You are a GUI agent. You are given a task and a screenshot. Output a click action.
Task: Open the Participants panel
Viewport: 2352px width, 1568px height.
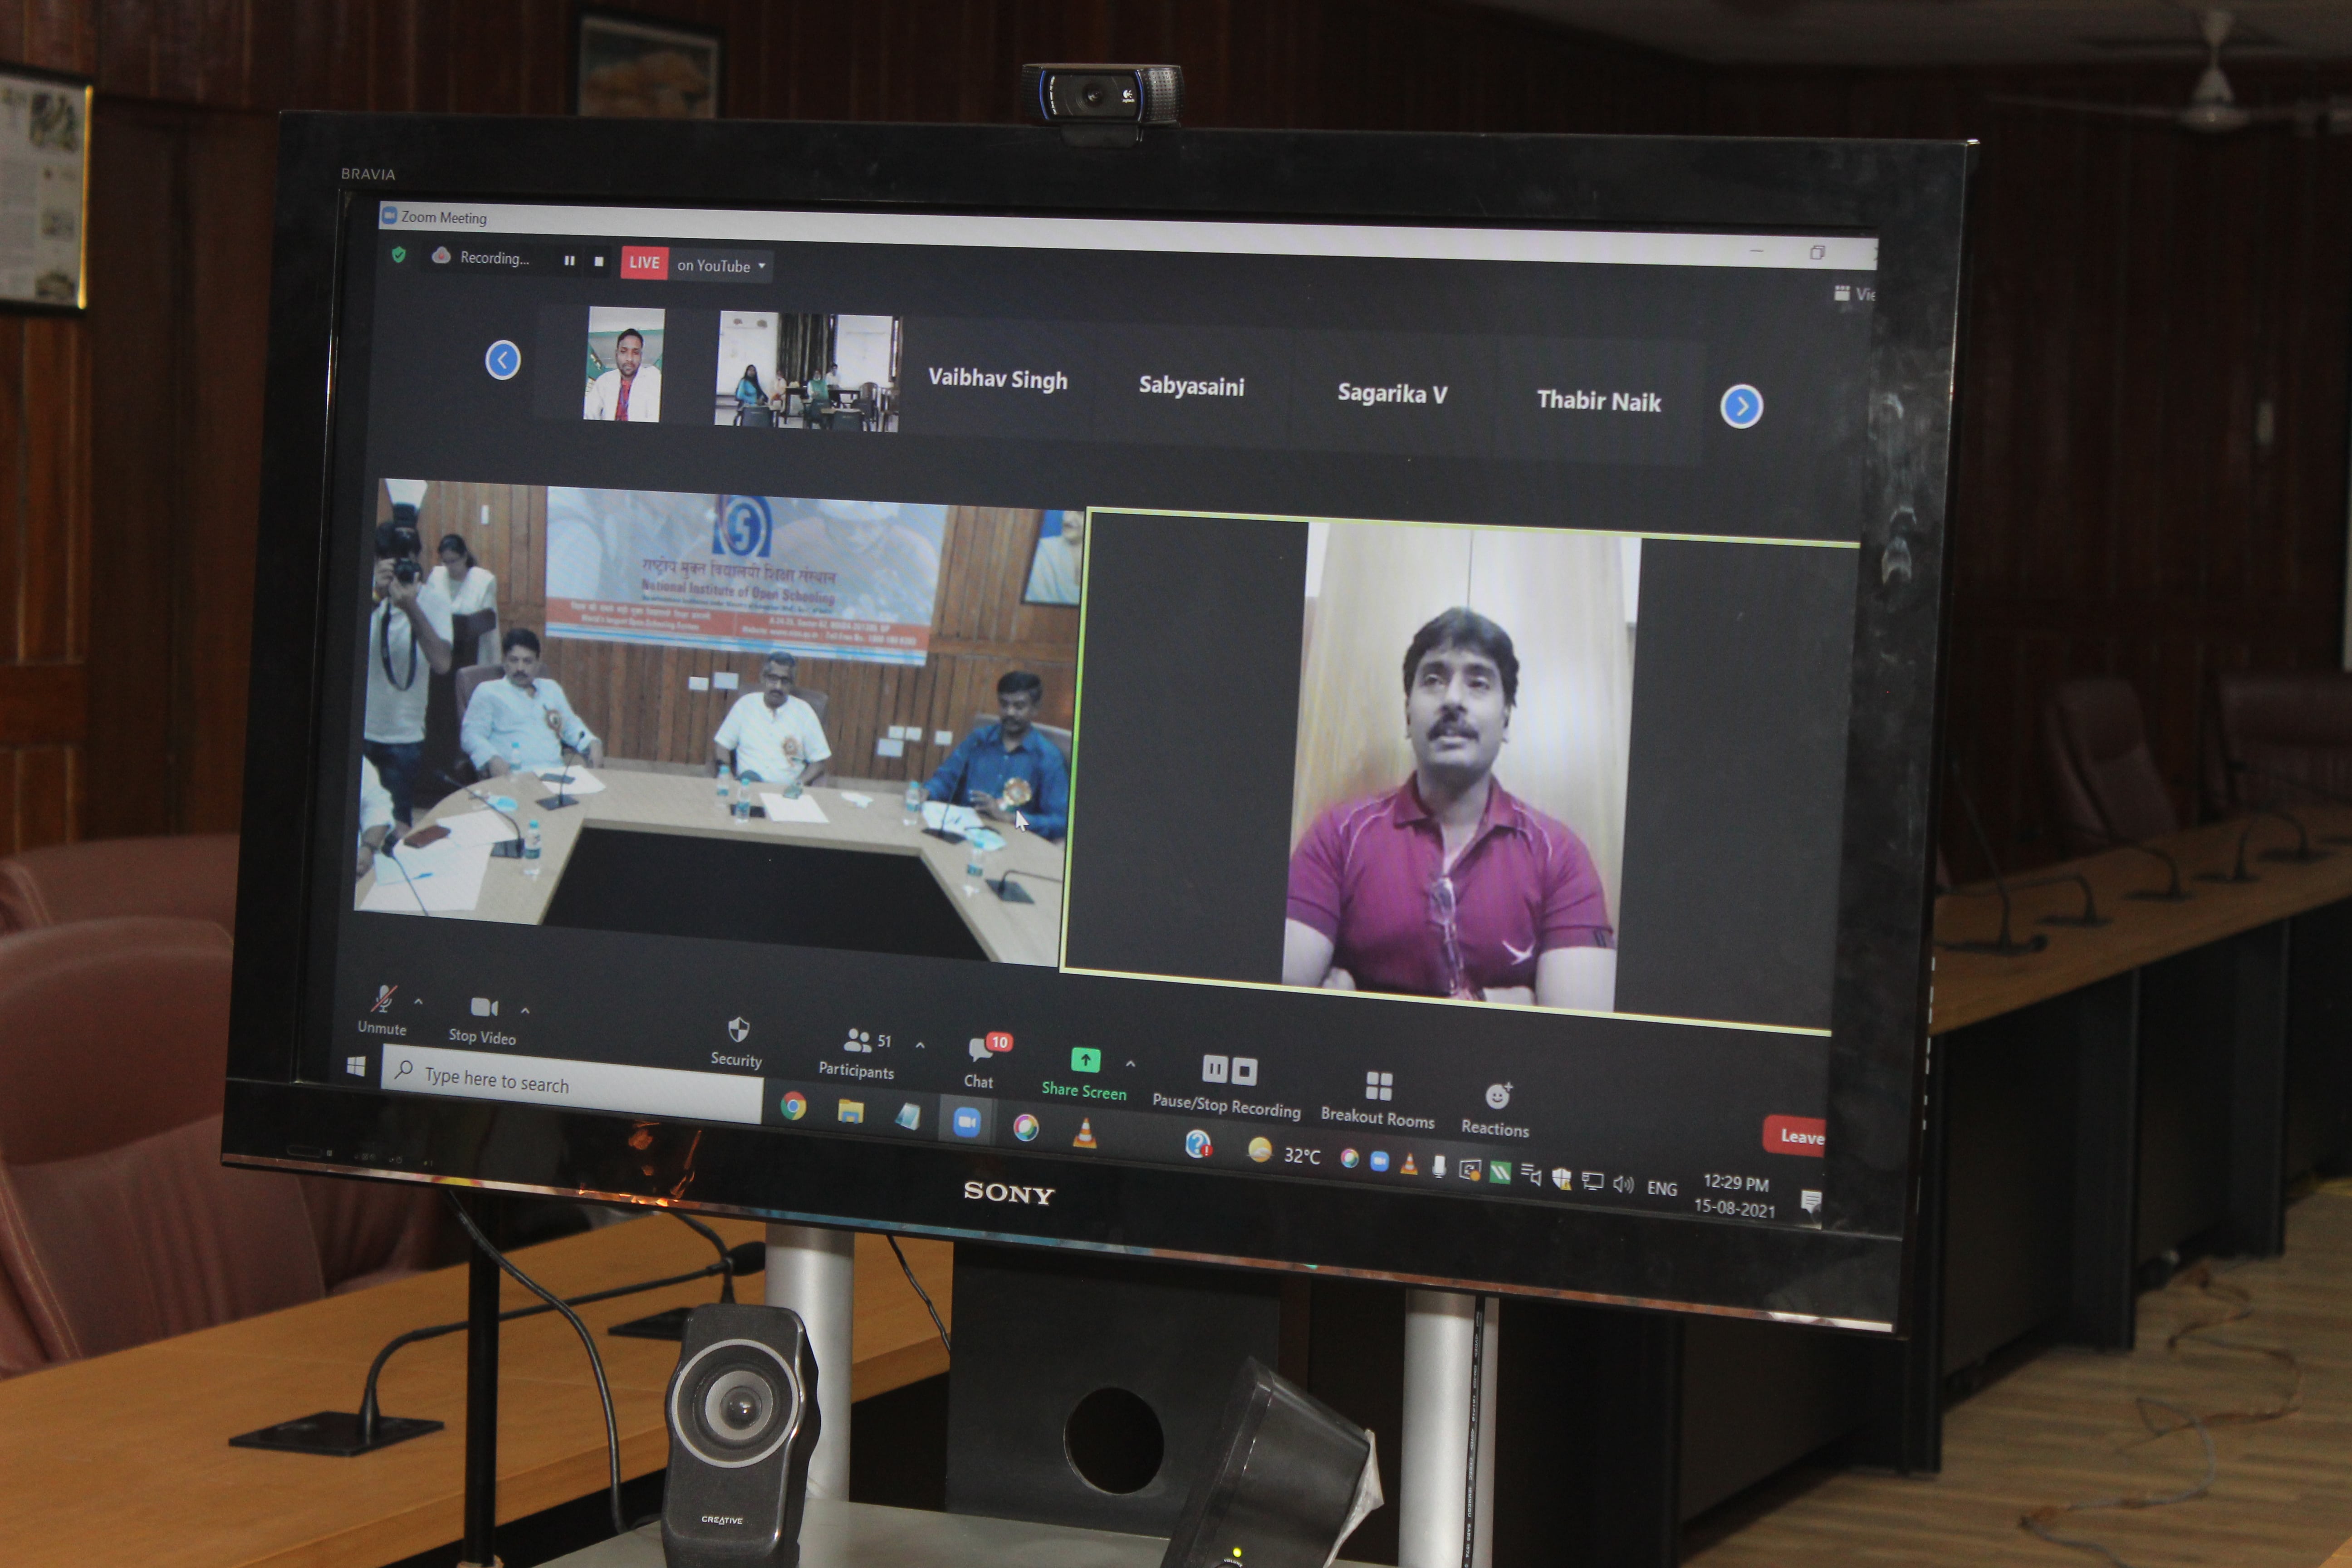point(857,1042)
